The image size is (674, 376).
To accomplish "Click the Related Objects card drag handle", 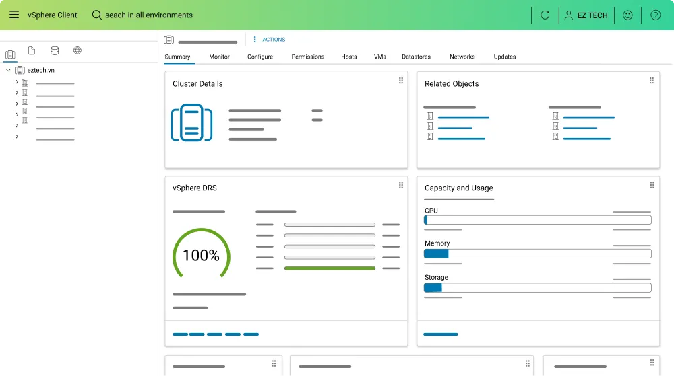I will (652, 81).
